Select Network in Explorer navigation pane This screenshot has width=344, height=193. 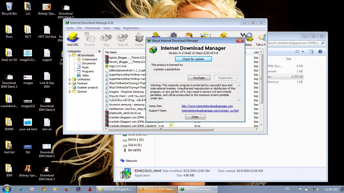131,161
